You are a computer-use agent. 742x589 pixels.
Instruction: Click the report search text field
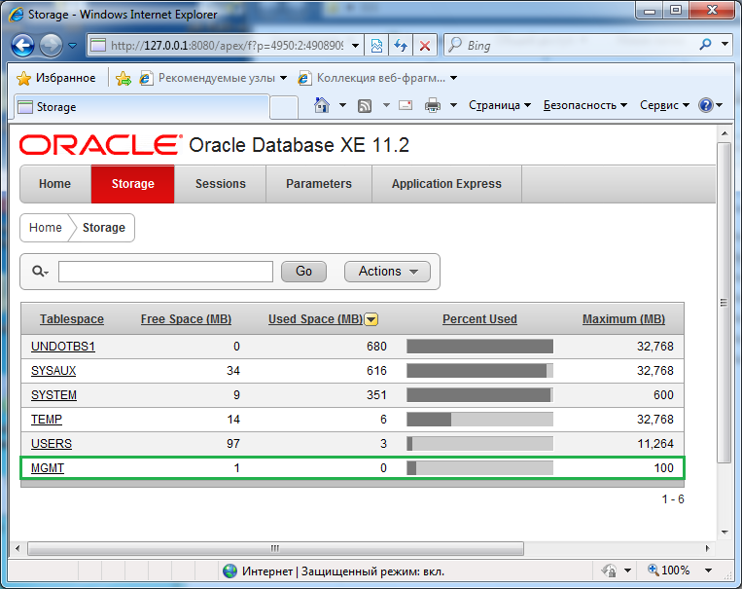click(165, 272)
